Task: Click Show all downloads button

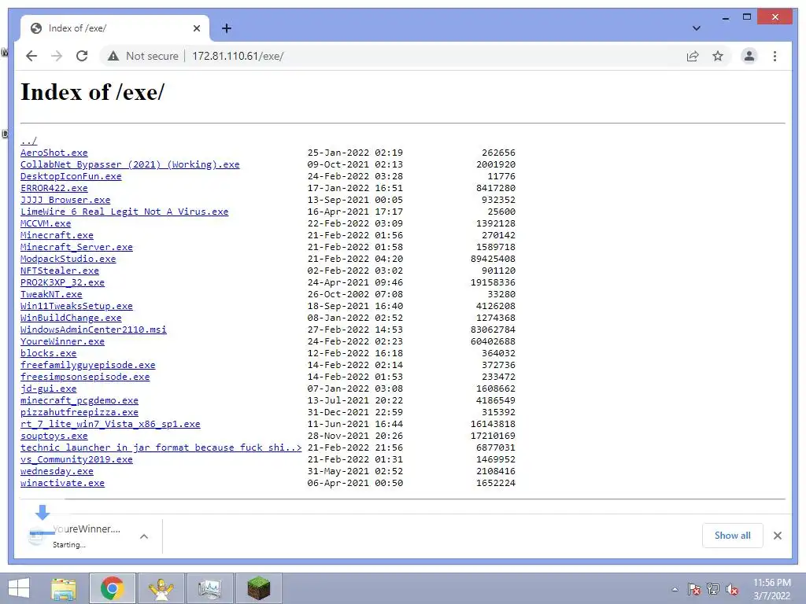Action: pos(732,535)
